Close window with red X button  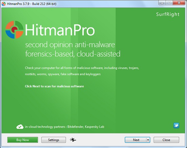(x=179, y=3)
